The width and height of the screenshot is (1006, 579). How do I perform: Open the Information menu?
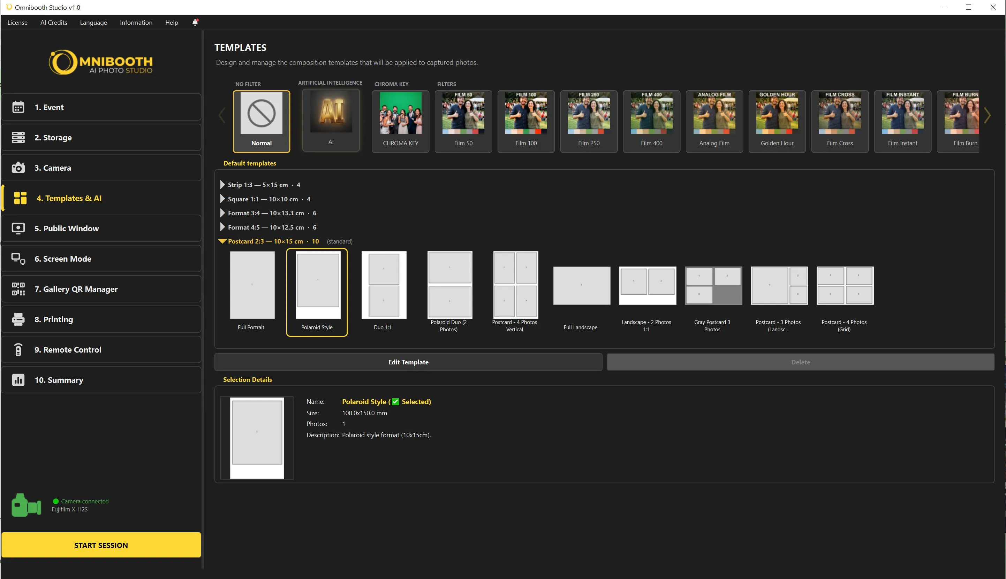click(x=136, y=22)
